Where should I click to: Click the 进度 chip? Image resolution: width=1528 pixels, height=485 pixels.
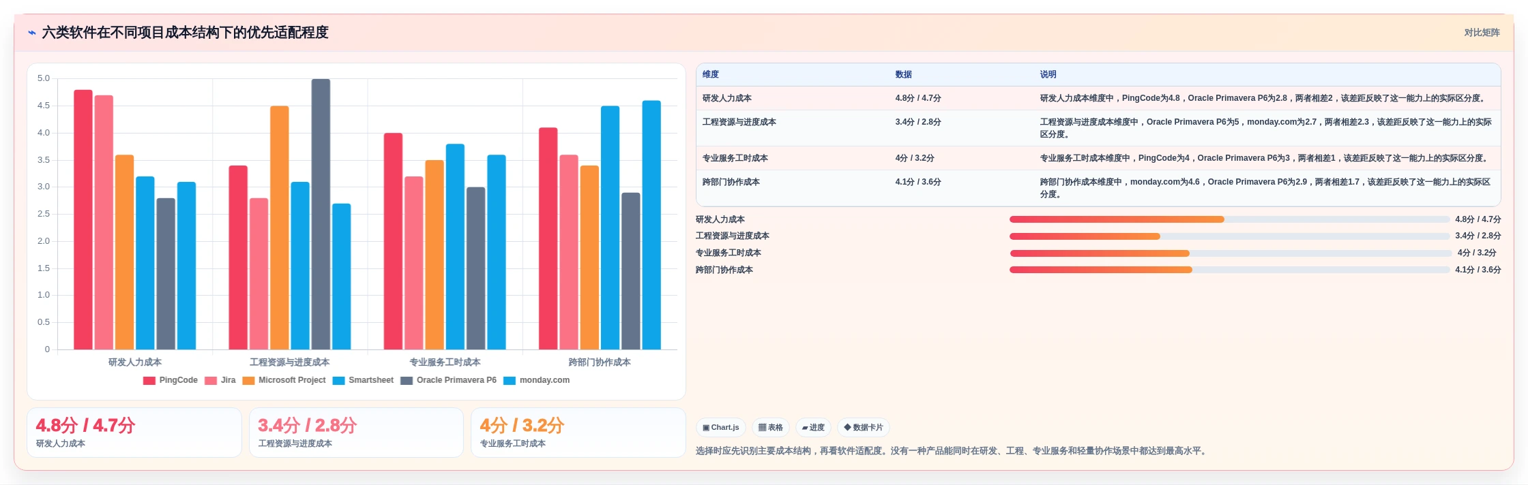pyautogui.click(x=813, y=428)
